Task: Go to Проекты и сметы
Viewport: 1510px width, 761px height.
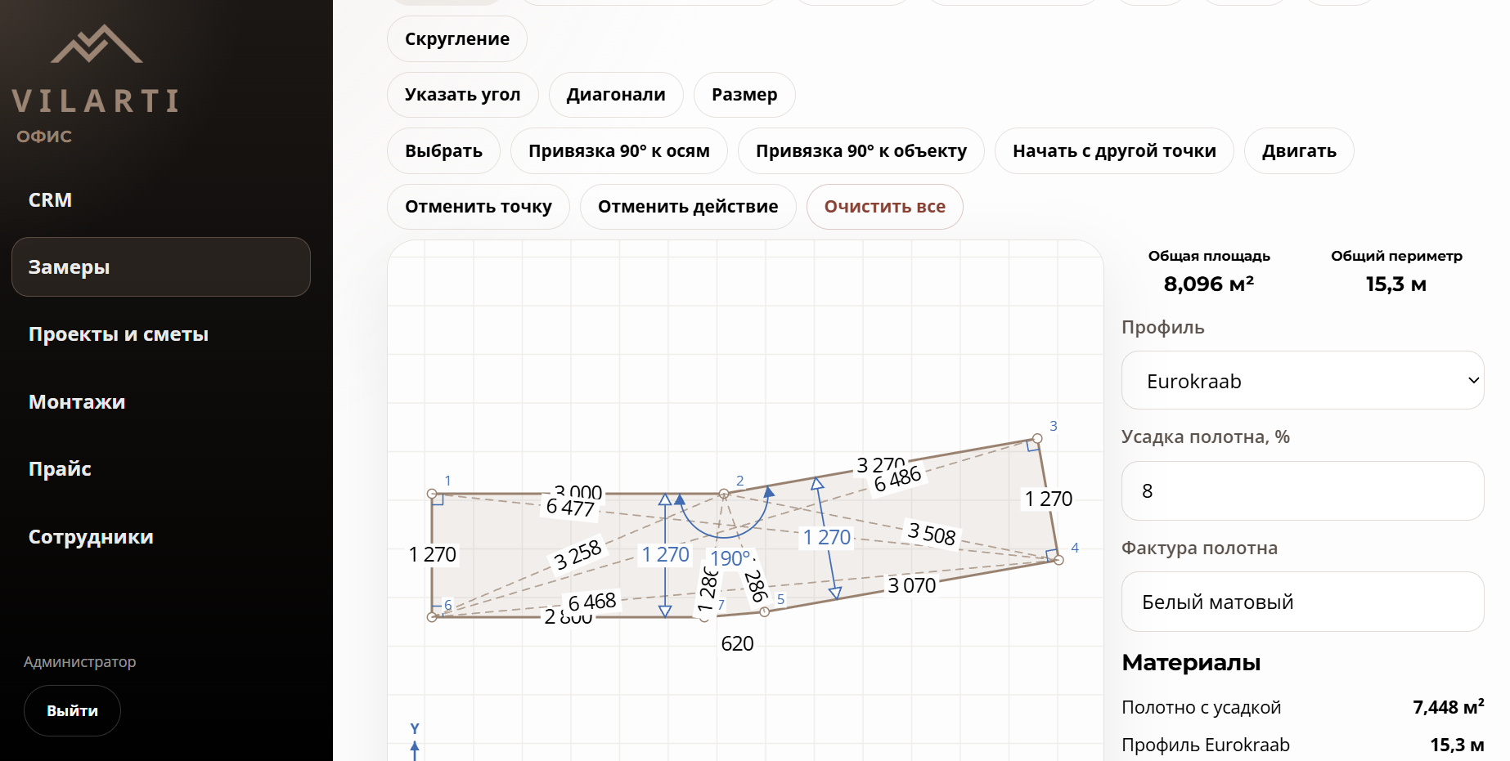Action: [119, 334]
